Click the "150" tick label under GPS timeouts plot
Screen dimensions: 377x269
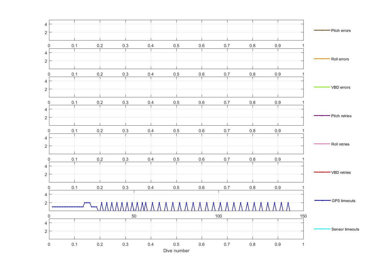pos(303,216)
